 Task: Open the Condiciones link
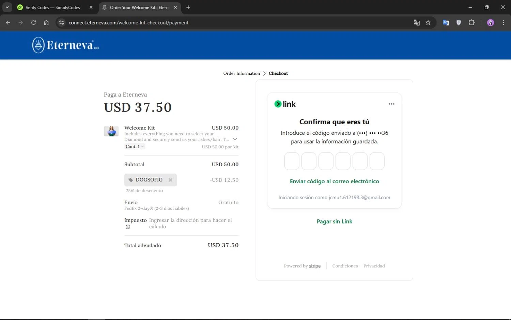click(345, 266)
